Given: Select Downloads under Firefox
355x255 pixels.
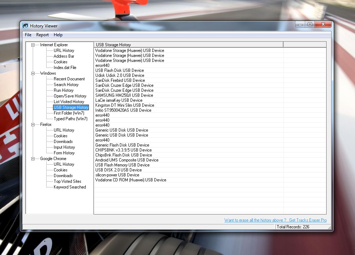Looking at the screenshot, I should pyautogui.click(x=63, y=142).
